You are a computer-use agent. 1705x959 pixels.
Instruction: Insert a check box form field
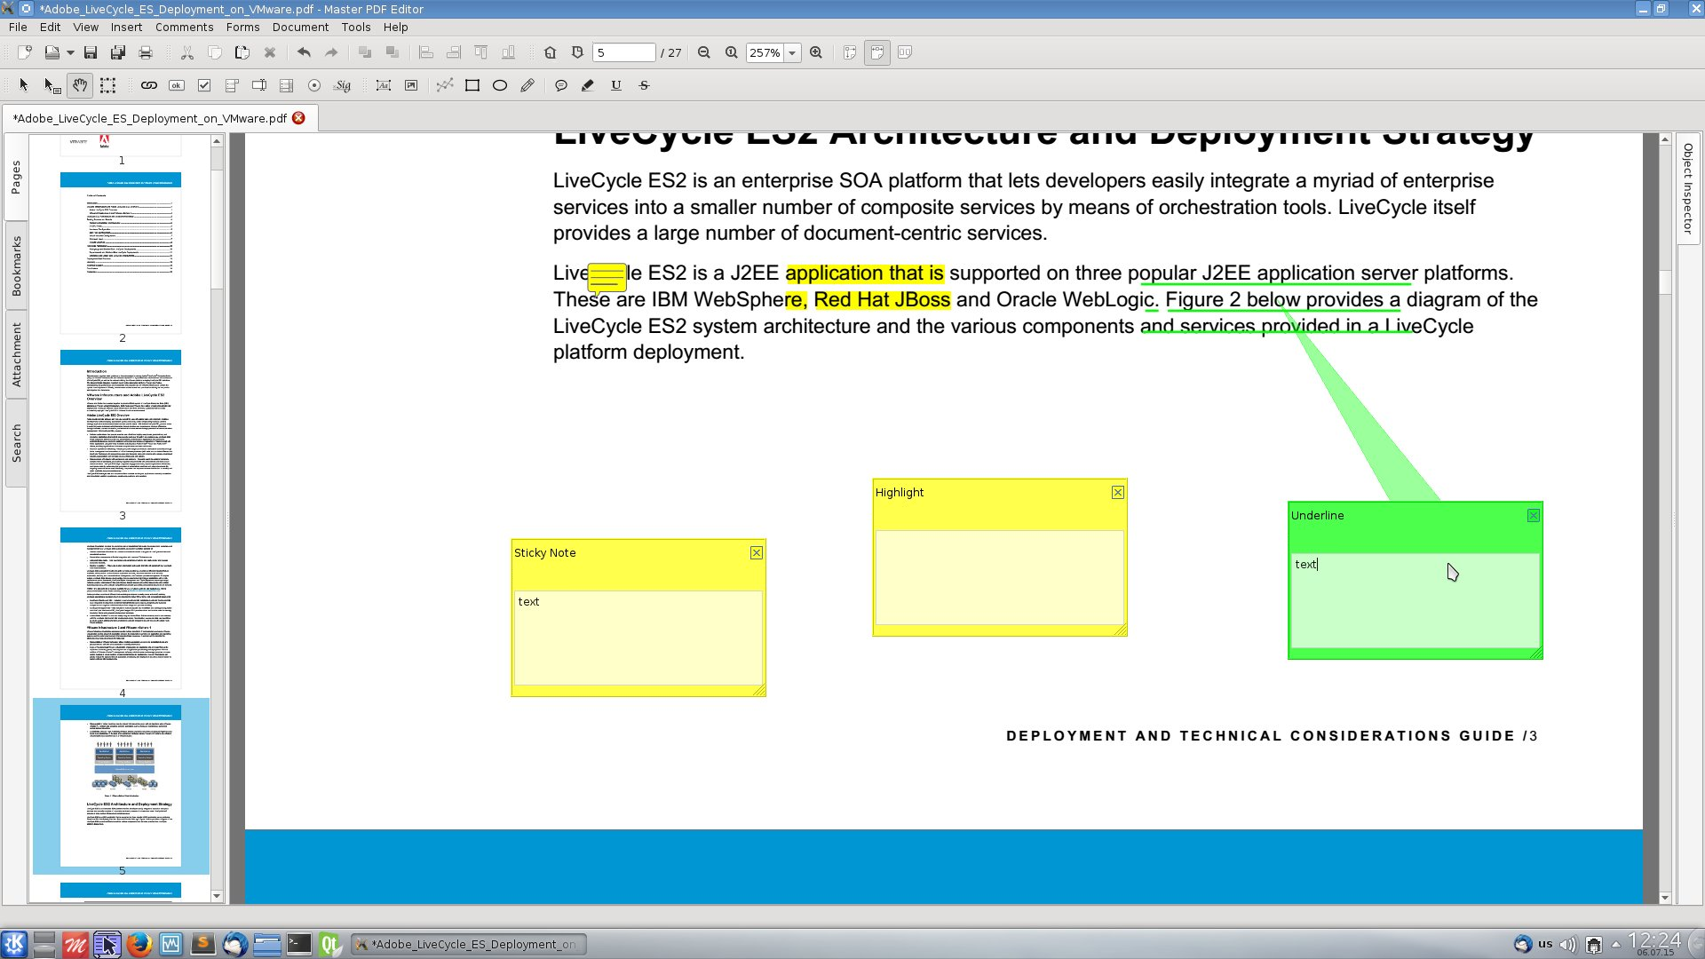(204, 85)
